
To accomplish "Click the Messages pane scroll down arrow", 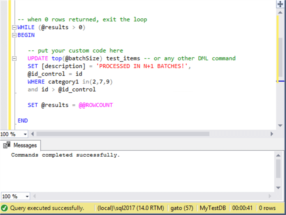I will [278, 188].
